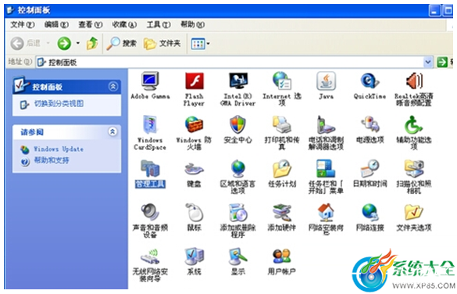Open the Adobe Gamma icon

tap(150, 81)
